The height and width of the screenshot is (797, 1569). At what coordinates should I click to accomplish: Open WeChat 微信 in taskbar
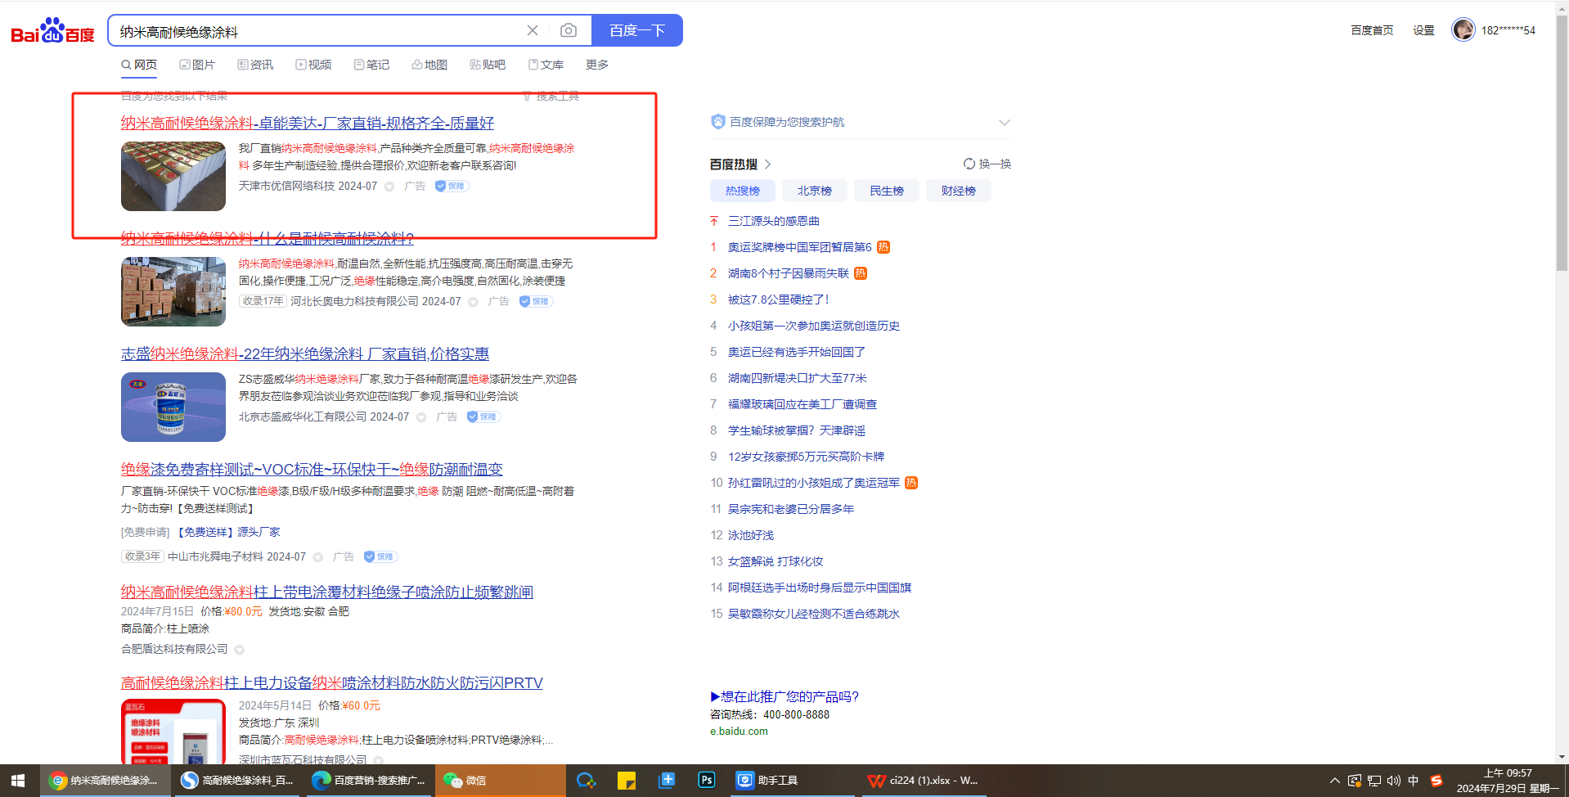click(x=466, y=781)
